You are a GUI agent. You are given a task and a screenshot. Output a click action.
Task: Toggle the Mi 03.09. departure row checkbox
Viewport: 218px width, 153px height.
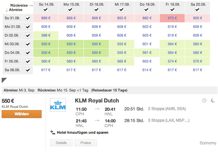coord(28,44)
